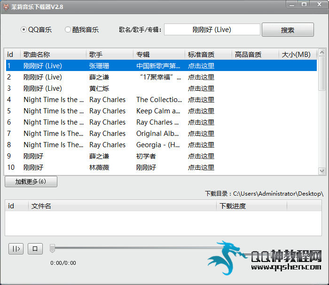Click the album “17聚幸福”... in row 2

tap(161, 77)
